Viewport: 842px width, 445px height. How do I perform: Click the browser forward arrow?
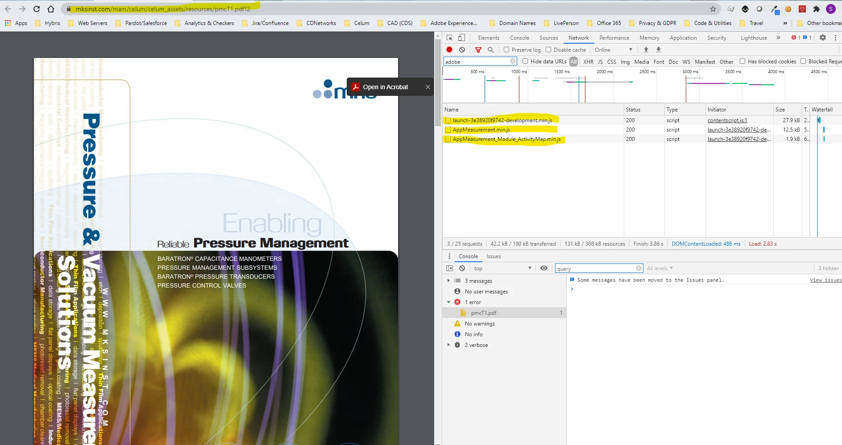point(22,9)
